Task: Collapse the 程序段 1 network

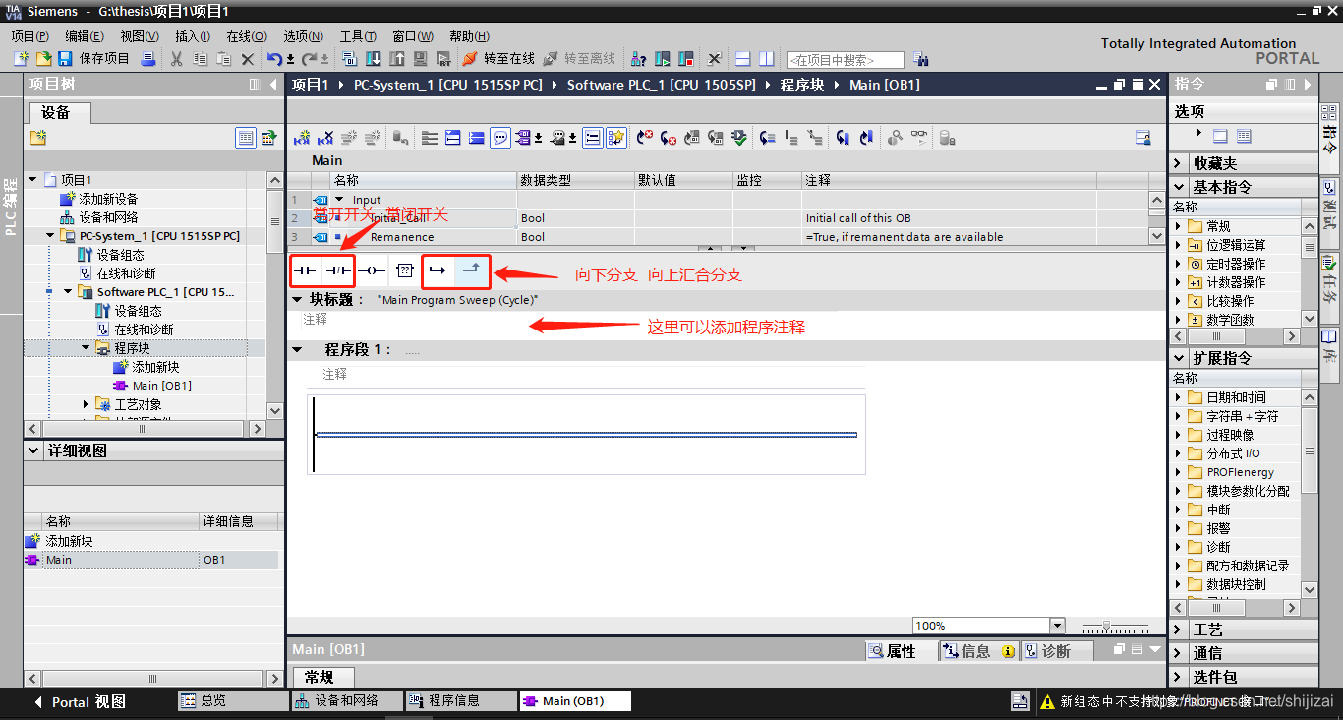Action: (297, 349)
